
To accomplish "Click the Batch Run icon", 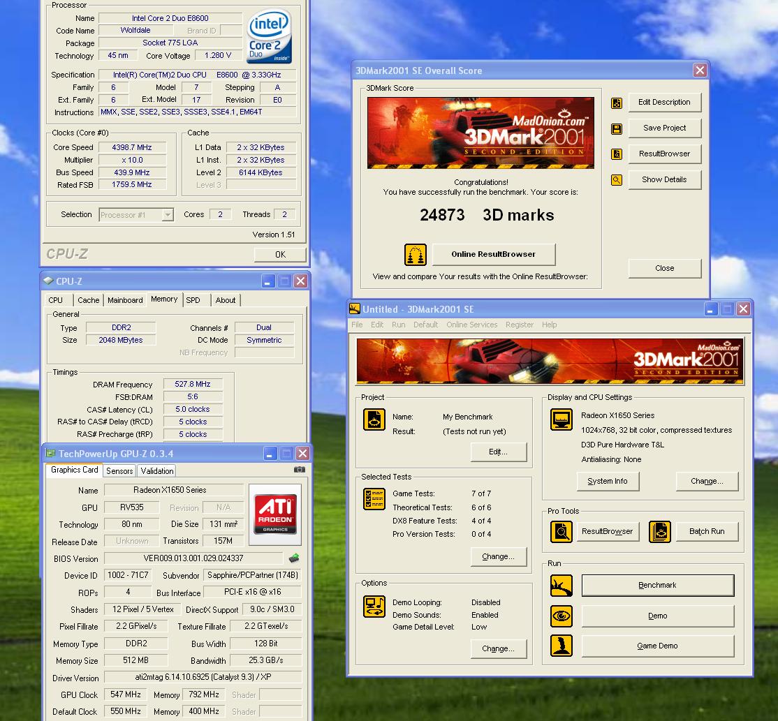I will pos(660,532).
